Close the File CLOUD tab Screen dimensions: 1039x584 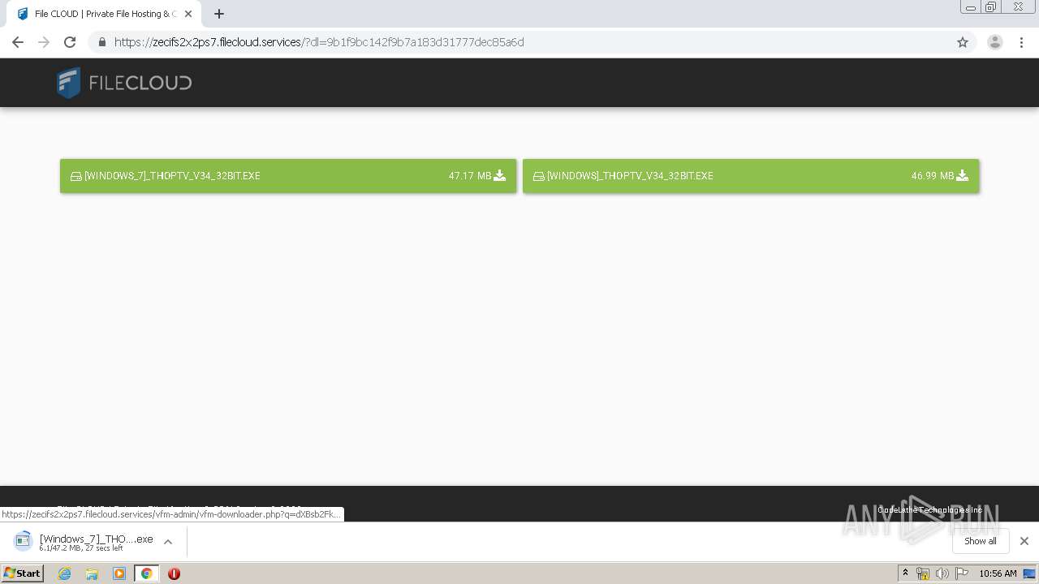coord(188,14)
